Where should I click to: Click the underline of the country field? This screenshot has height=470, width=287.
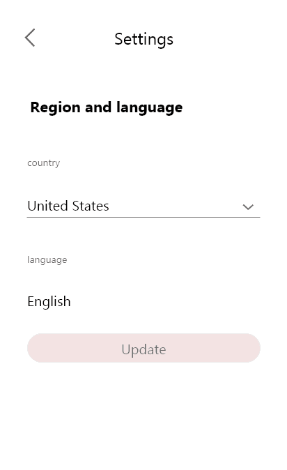pos(143,217)
